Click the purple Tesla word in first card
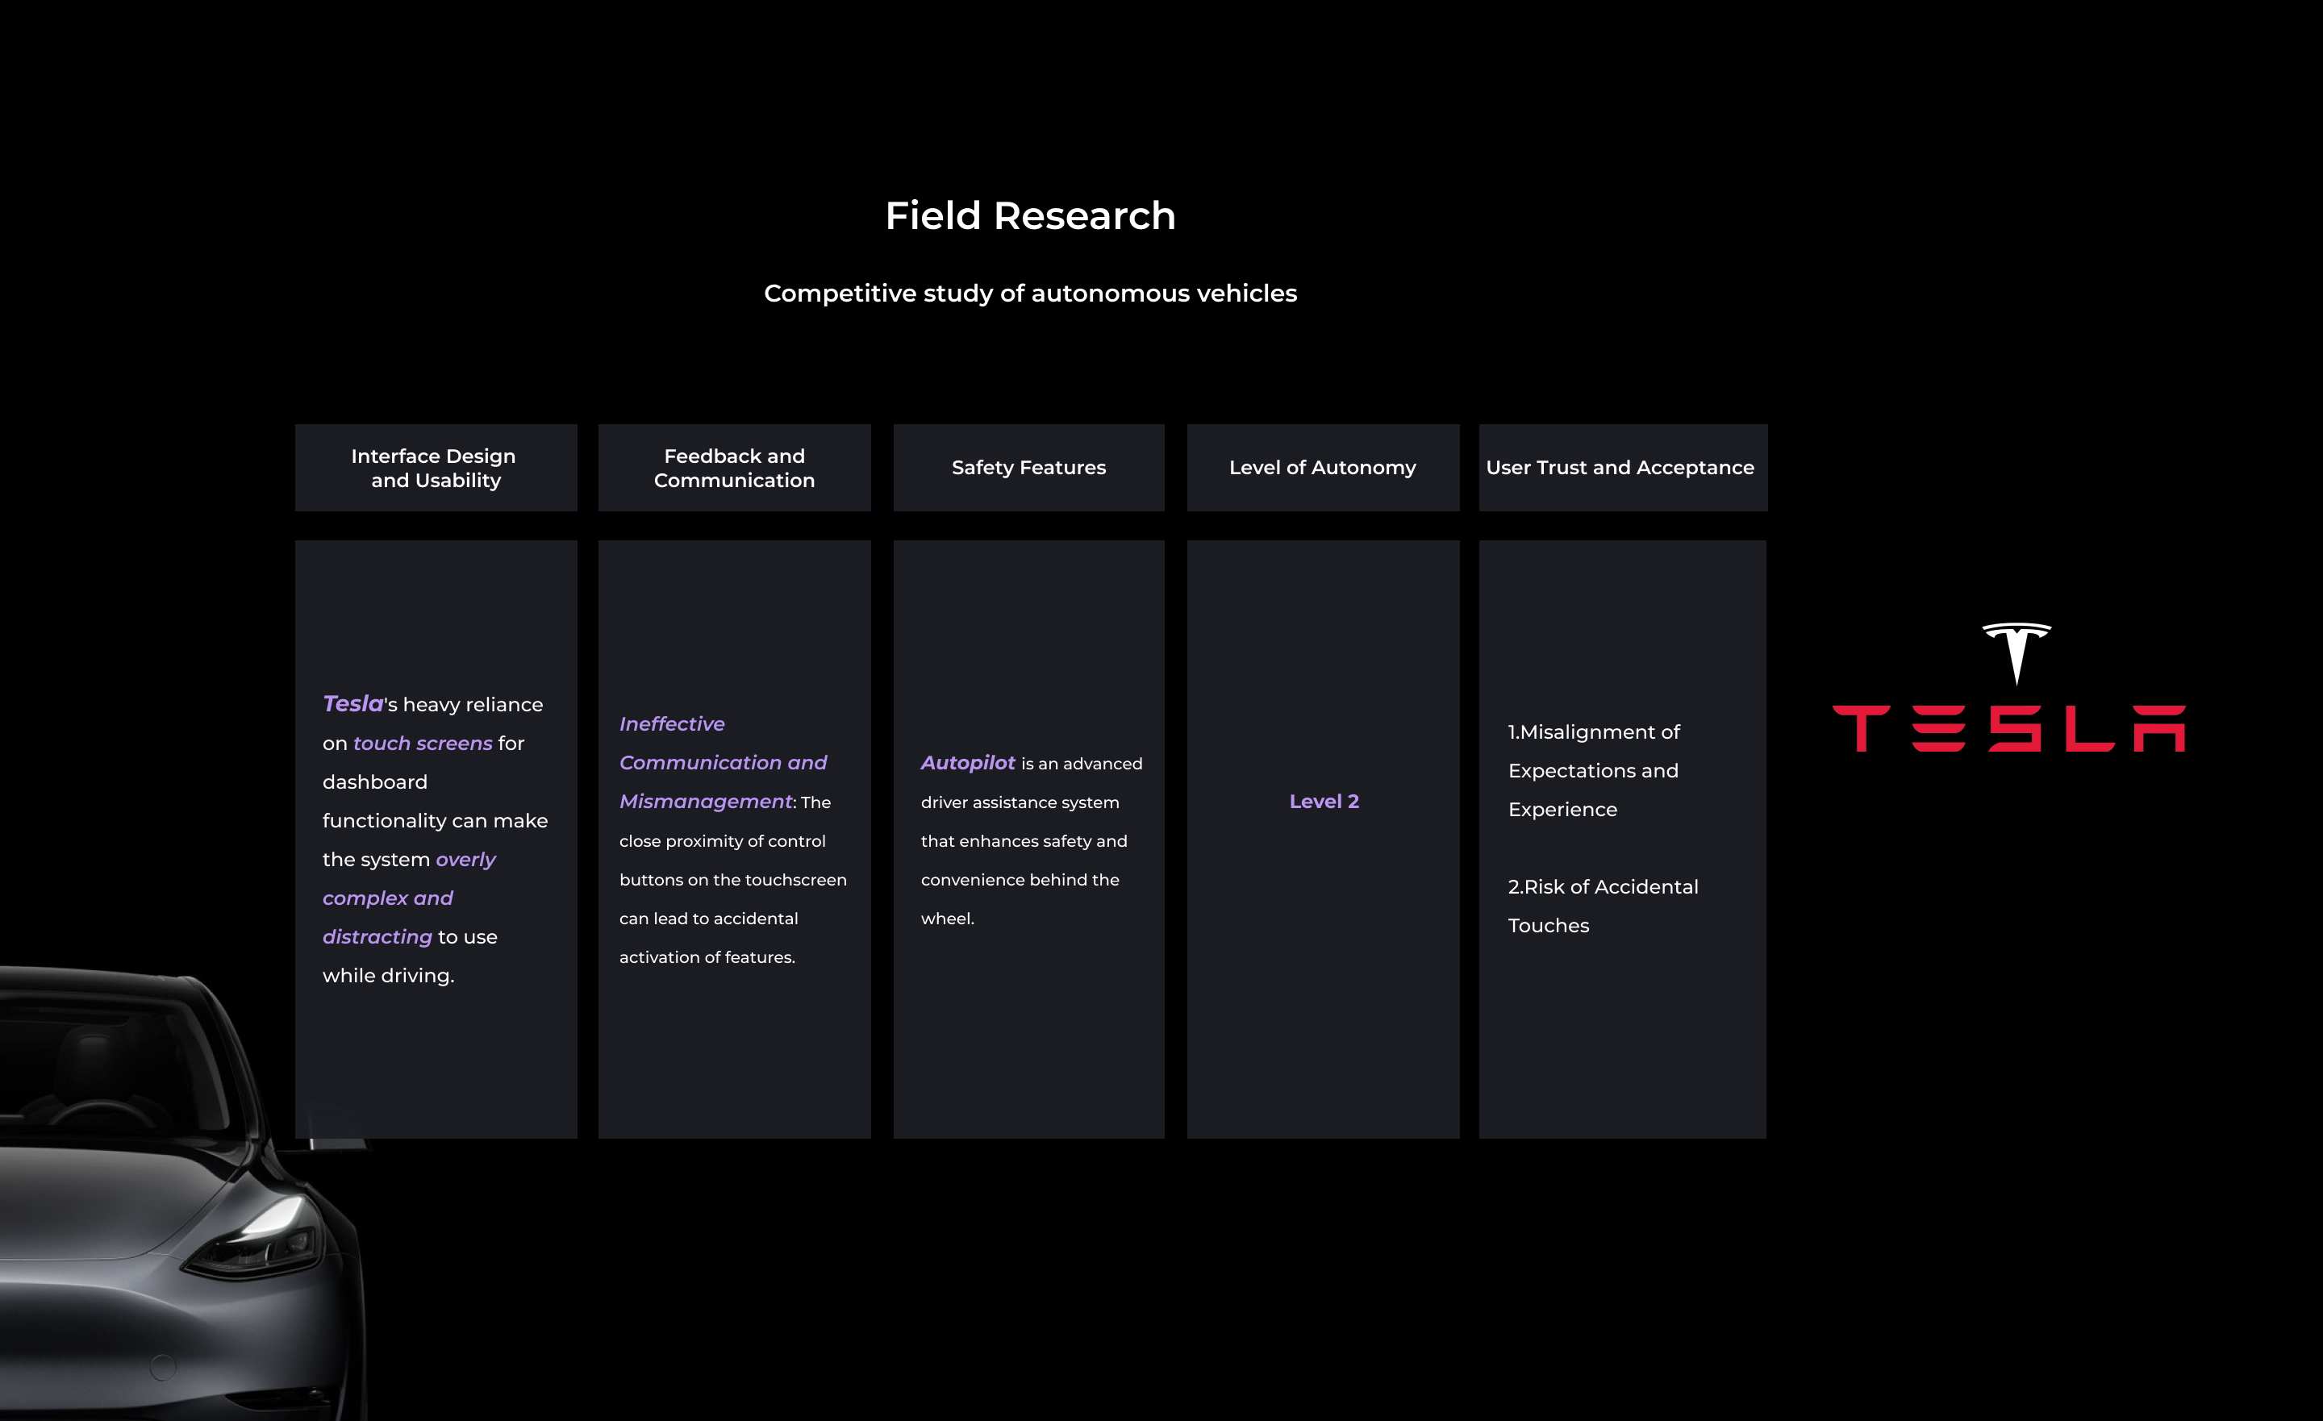This screenshot has width=2323, height=1421. 352,703
